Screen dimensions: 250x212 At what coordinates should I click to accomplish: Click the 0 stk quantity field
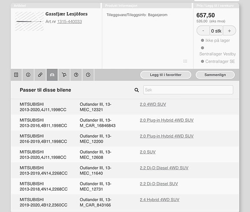pos(216,30)
